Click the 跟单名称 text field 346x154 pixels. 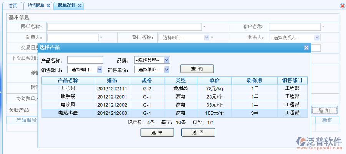125,27
